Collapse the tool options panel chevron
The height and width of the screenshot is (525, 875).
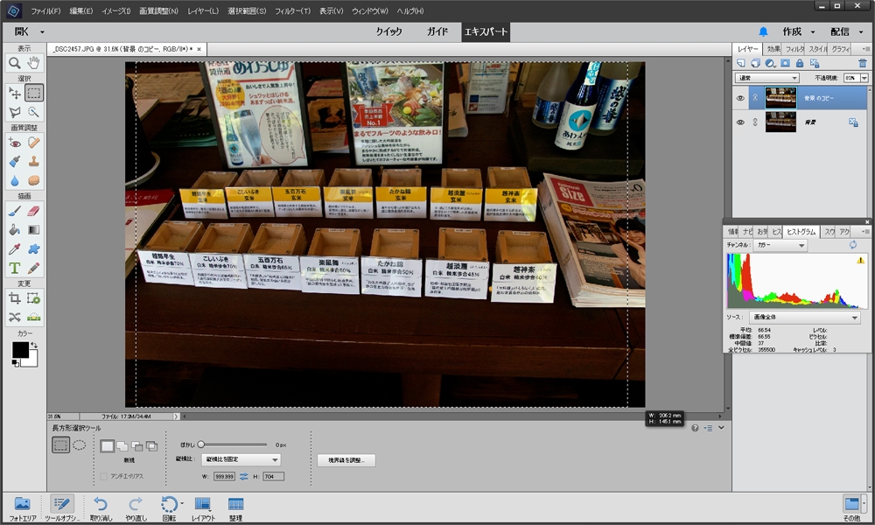[x=722, y=428]
